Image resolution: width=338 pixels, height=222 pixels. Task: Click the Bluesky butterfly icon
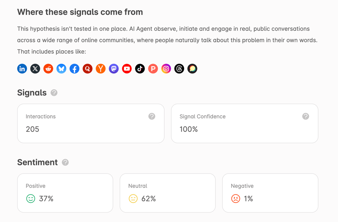click(62, 69)
